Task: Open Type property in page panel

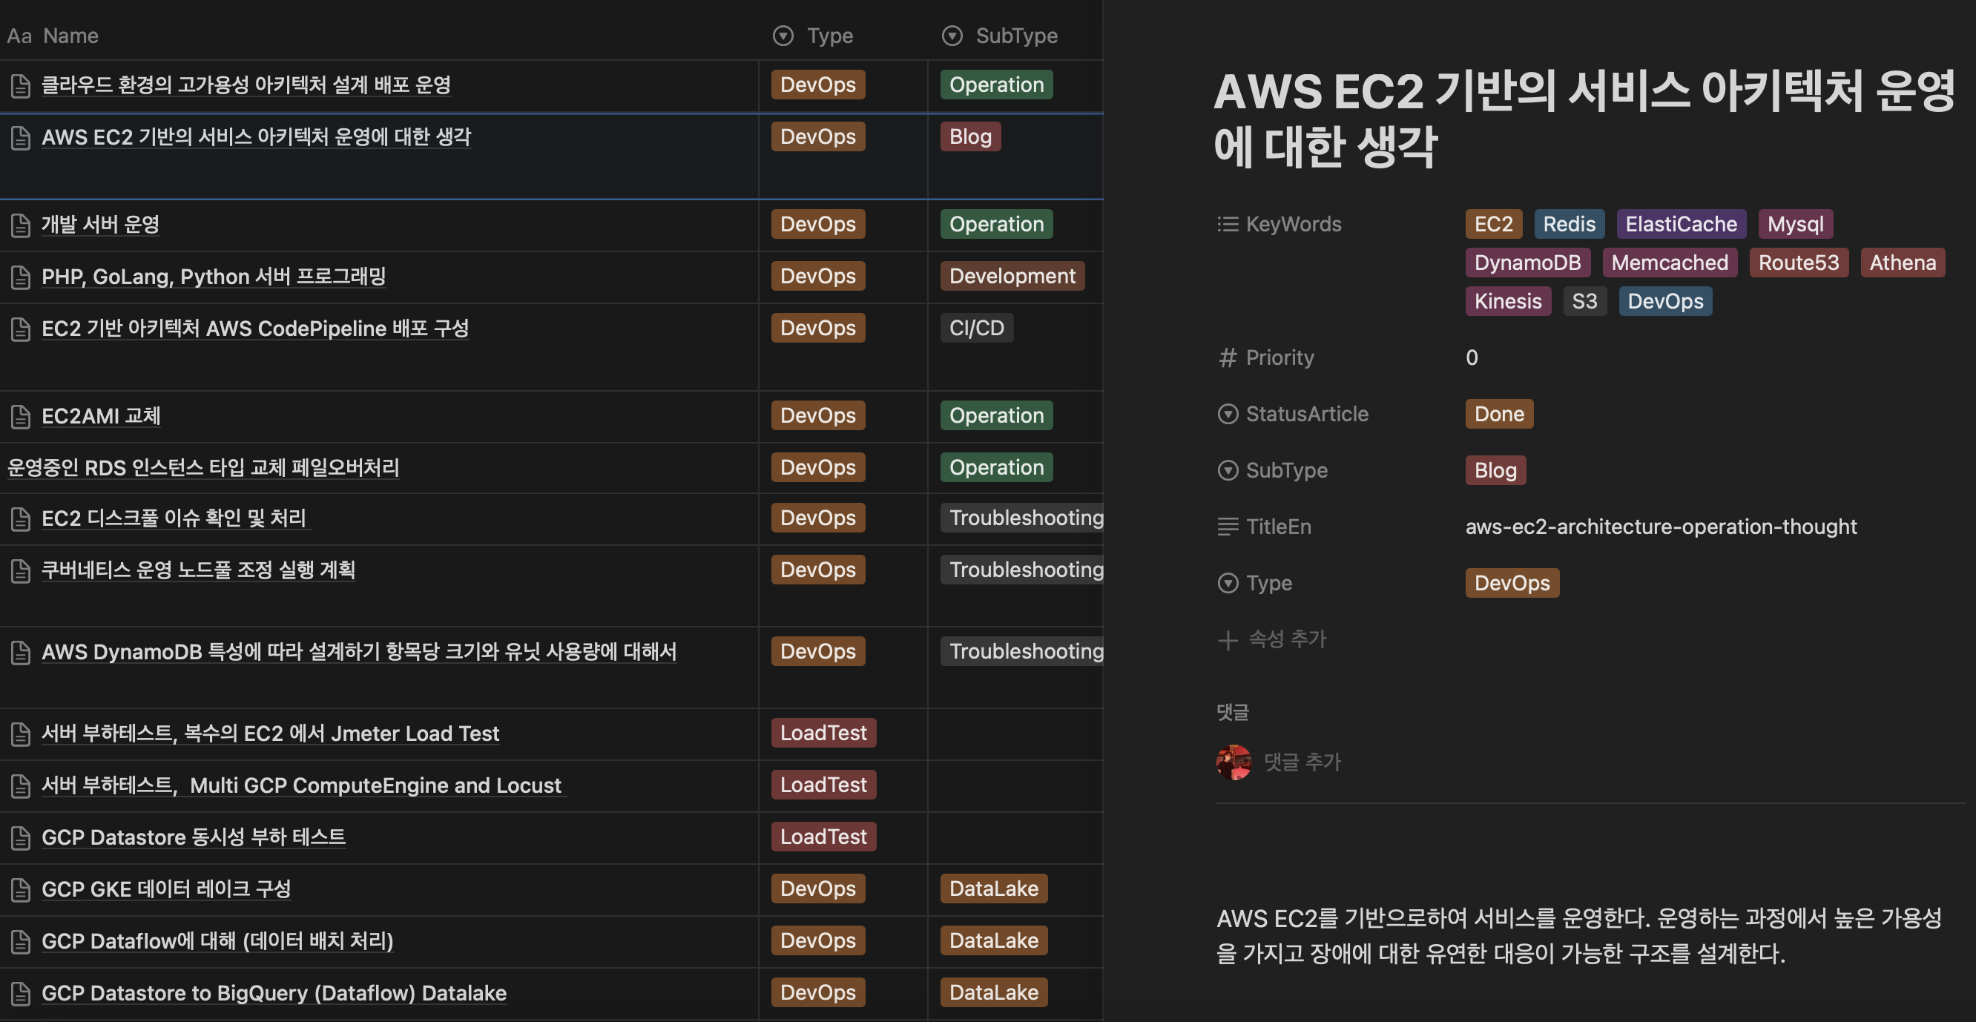Action: (x=1255, y=583)
